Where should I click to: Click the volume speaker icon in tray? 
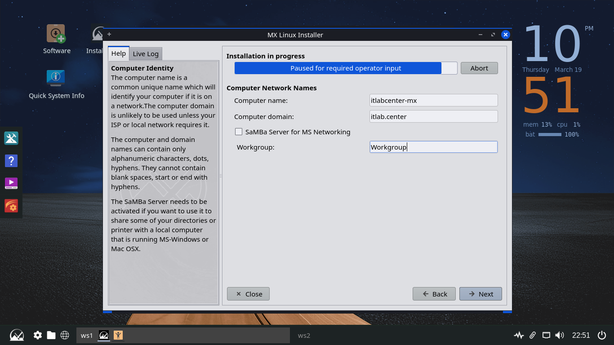pos(559,335)
